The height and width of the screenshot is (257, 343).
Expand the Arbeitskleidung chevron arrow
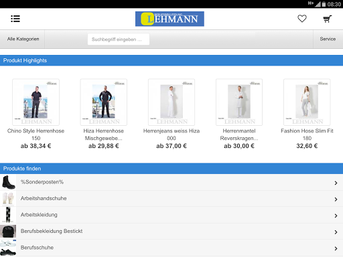pyautogui.click(x=336, y=216)
